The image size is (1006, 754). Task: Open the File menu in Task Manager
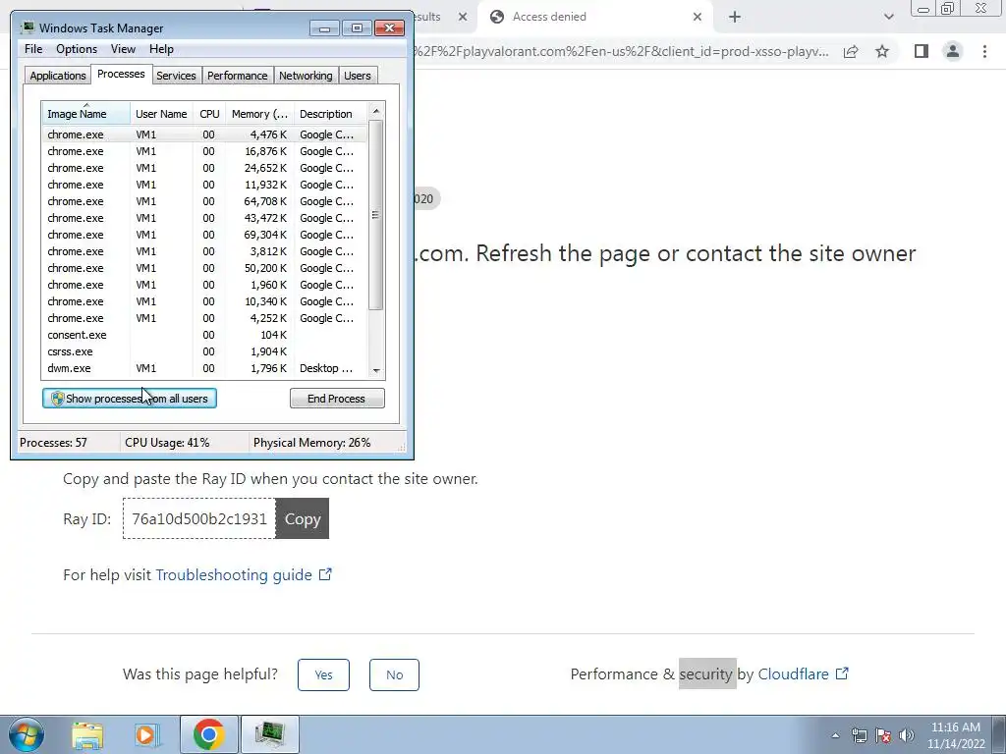click(x=33, y=49)
